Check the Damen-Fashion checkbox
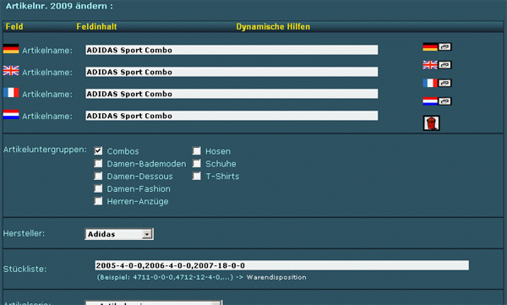507x305 pixels. [x=98, y=188]
